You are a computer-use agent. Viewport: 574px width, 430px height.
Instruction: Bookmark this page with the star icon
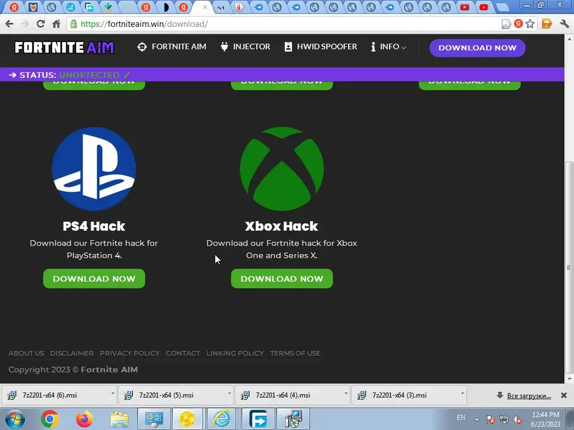coord(530,24)
